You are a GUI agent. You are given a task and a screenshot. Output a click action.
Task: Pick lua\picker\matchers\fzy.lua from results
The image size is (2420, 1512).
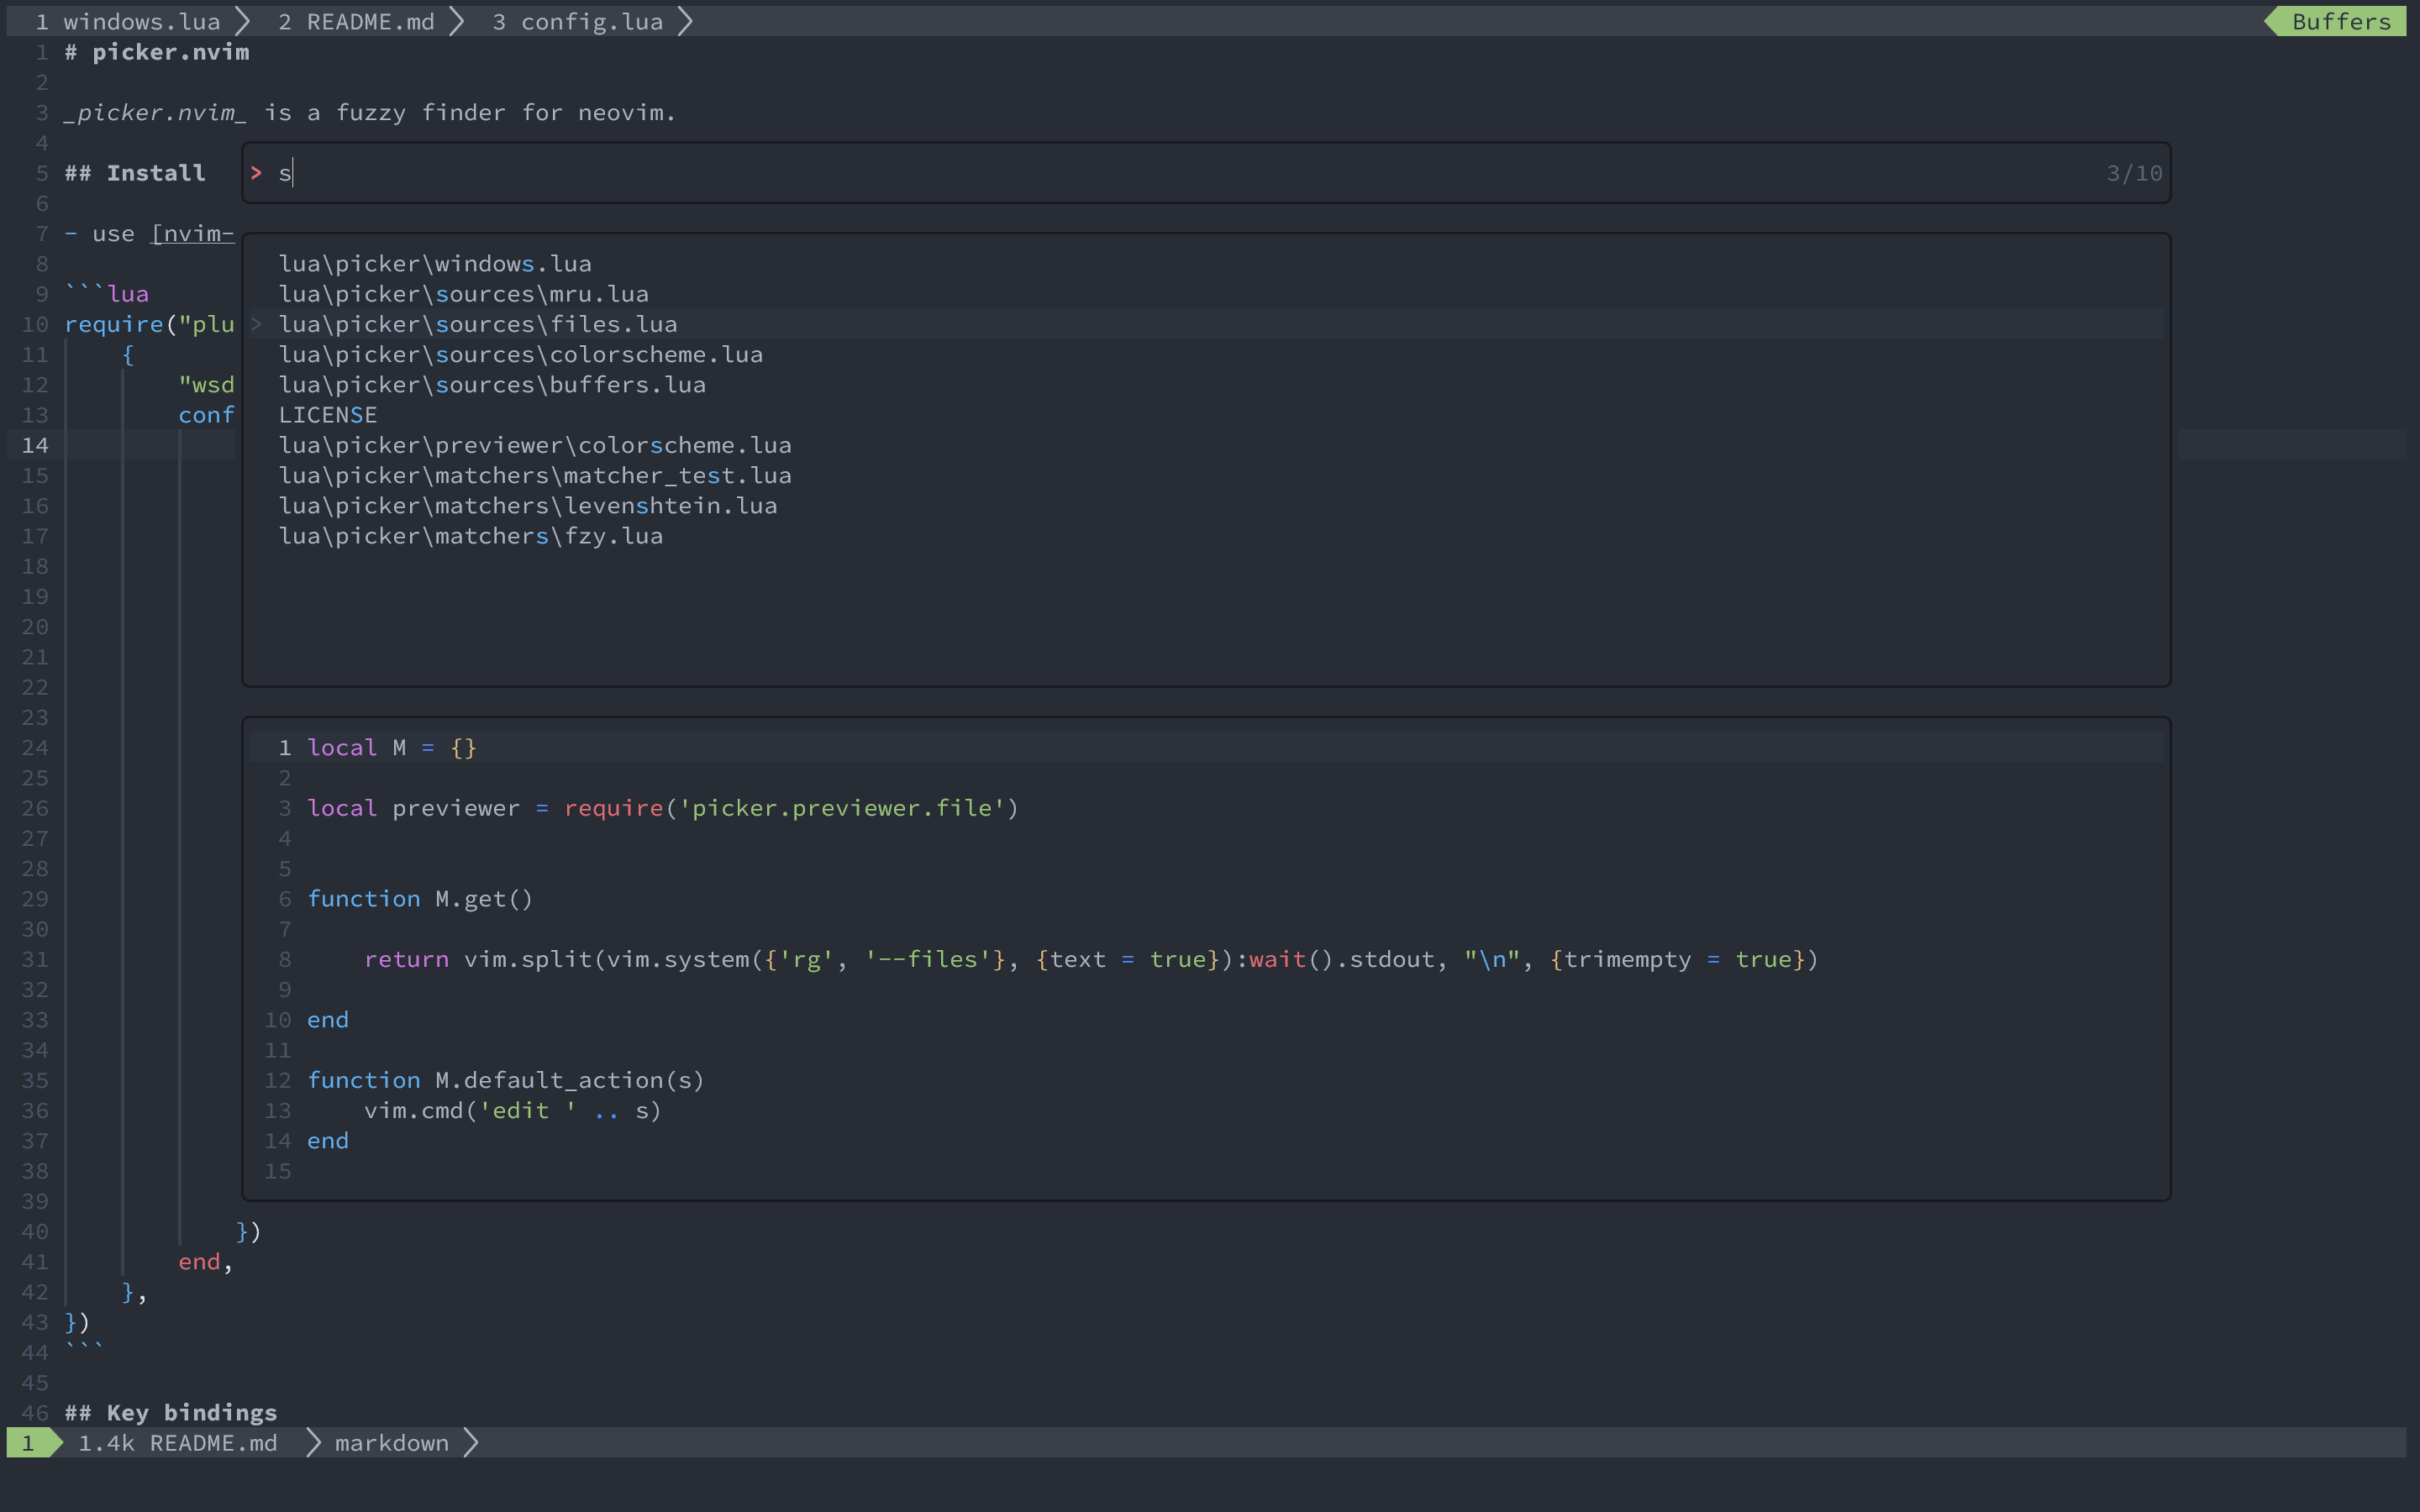[x=470, y=536]
